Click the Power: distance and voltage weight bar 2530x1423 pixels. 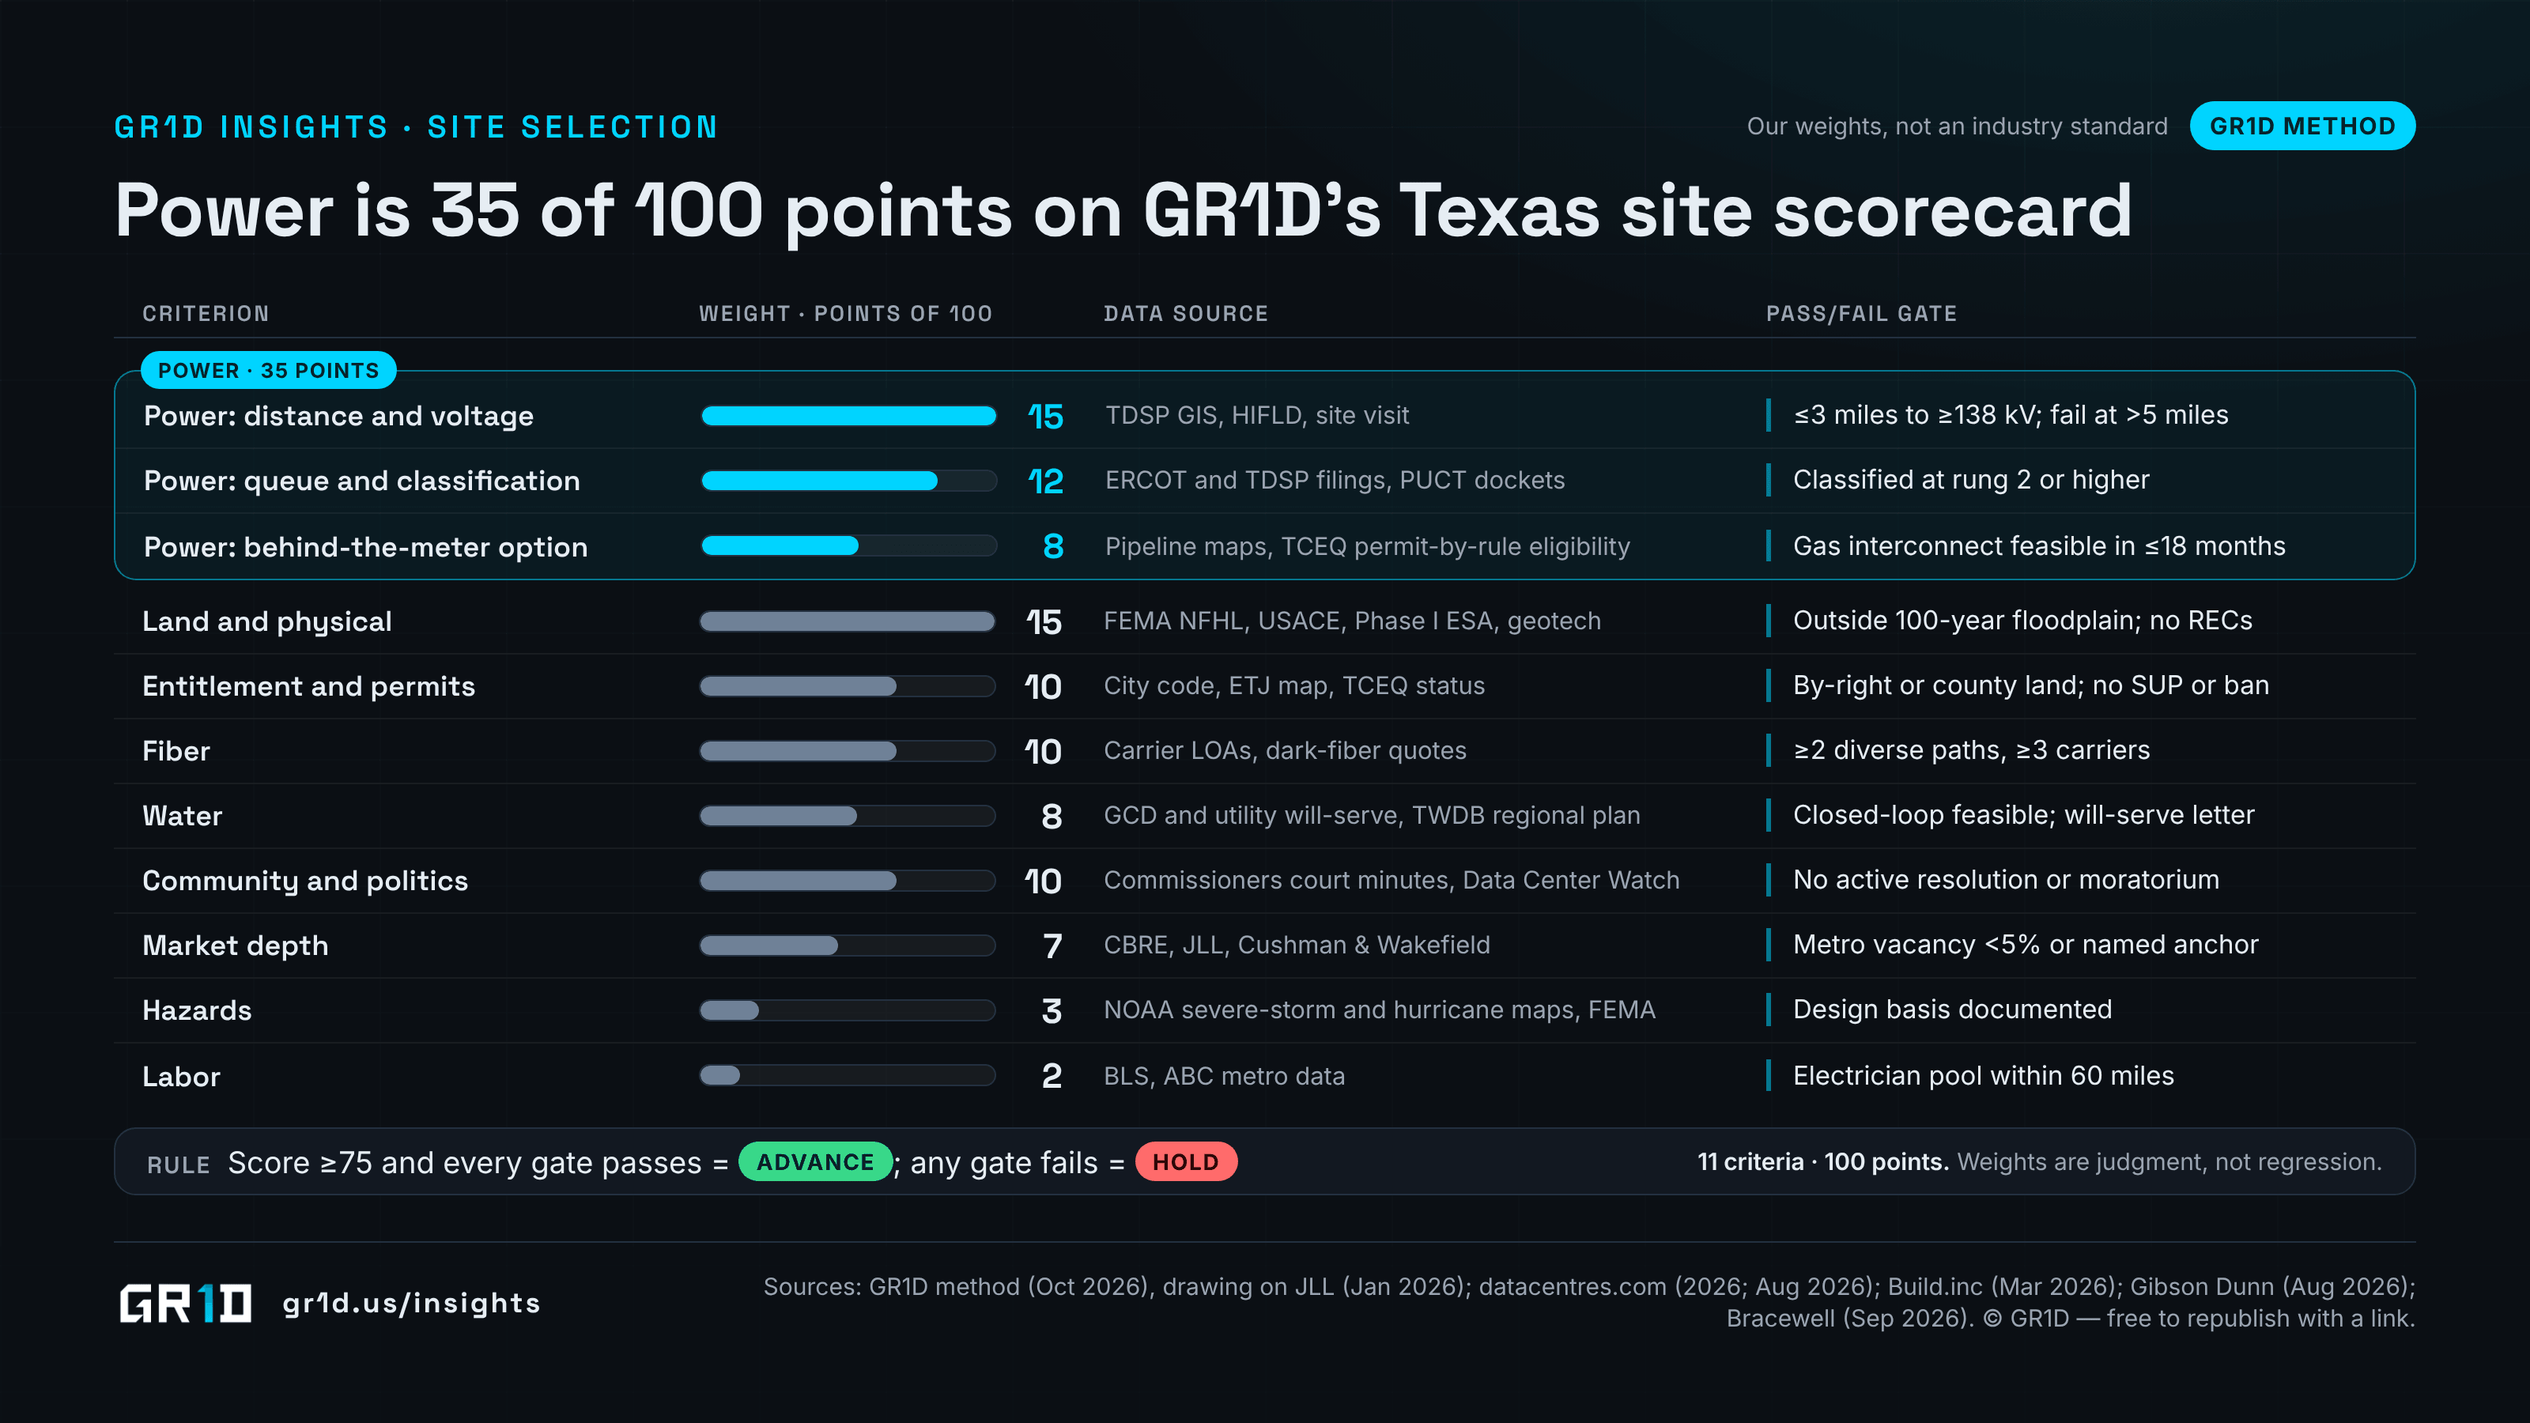coord(848,417)
